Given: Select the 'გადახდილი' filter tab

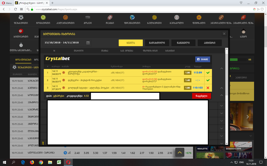Looking at the screenshot, I should pyautogui.click(x=157, y=43).
